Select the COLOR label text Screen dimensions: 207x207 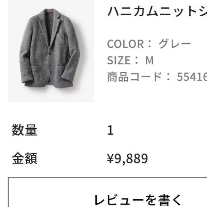(x=125, y=44)
